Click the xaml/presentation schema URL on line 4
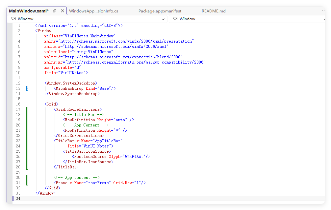Image resolution: width=331 pixels, height=210 pixels. click(x=126, y=41)
